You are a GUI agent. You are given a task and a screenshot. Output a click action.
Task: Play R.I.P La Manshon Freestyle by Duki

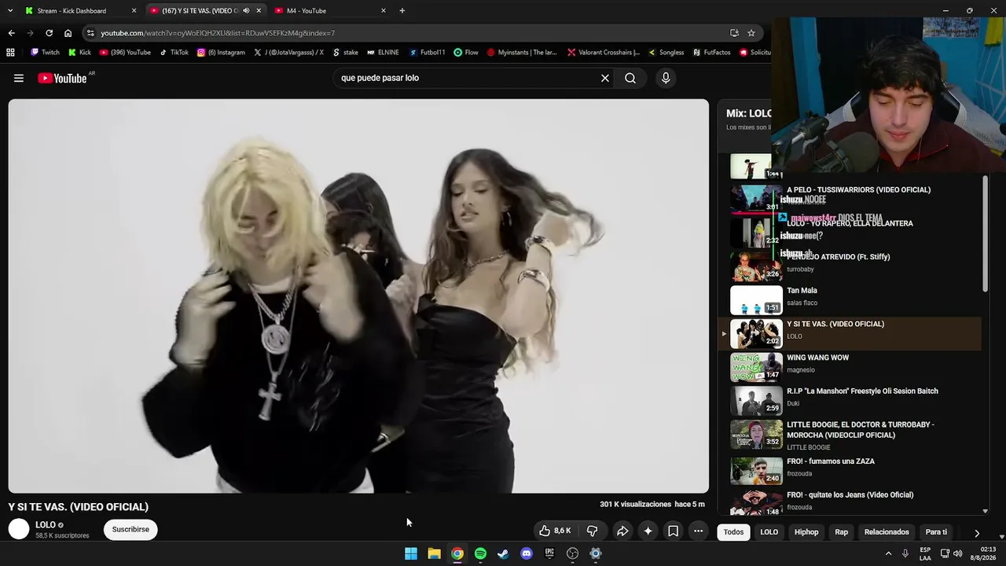(849, 401)
